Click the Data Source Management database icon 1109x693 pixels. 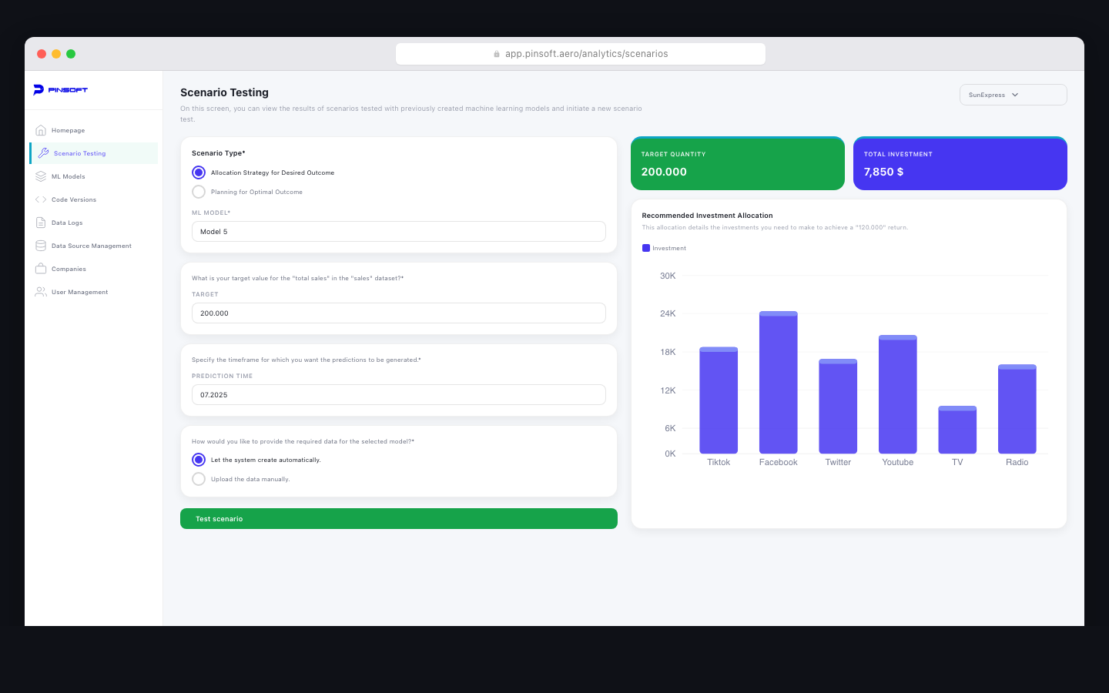[x=41, y=246]
